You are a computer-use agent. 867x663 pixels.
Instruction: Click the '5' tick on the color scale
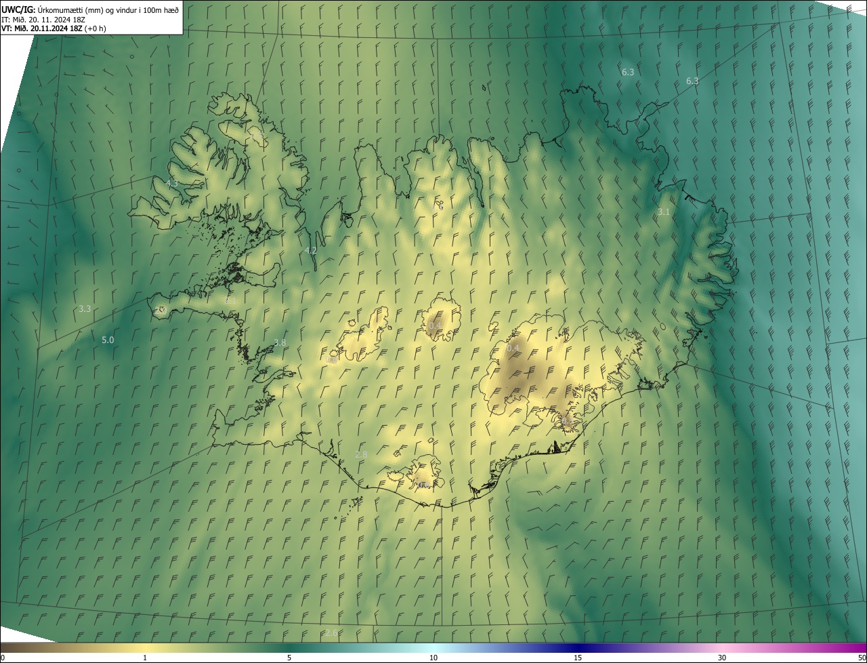point(289,658)
